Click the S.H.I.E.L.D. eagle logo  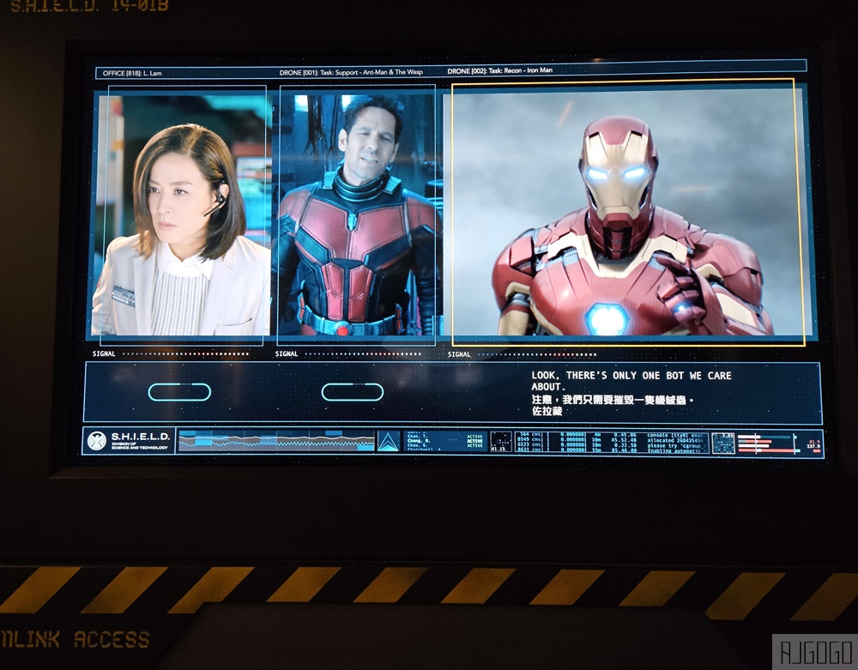click(97, 440)
